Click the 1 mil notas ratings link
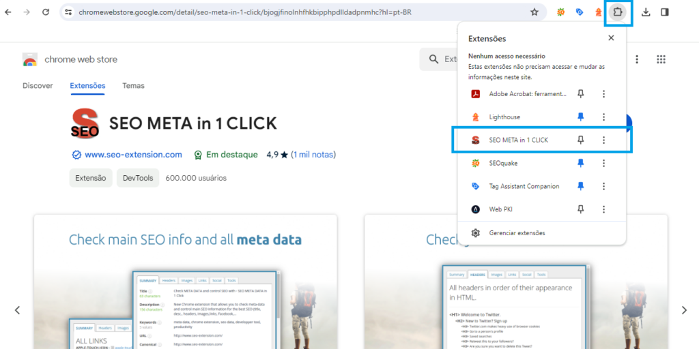The image size is (699, 349). pos(313,155)
